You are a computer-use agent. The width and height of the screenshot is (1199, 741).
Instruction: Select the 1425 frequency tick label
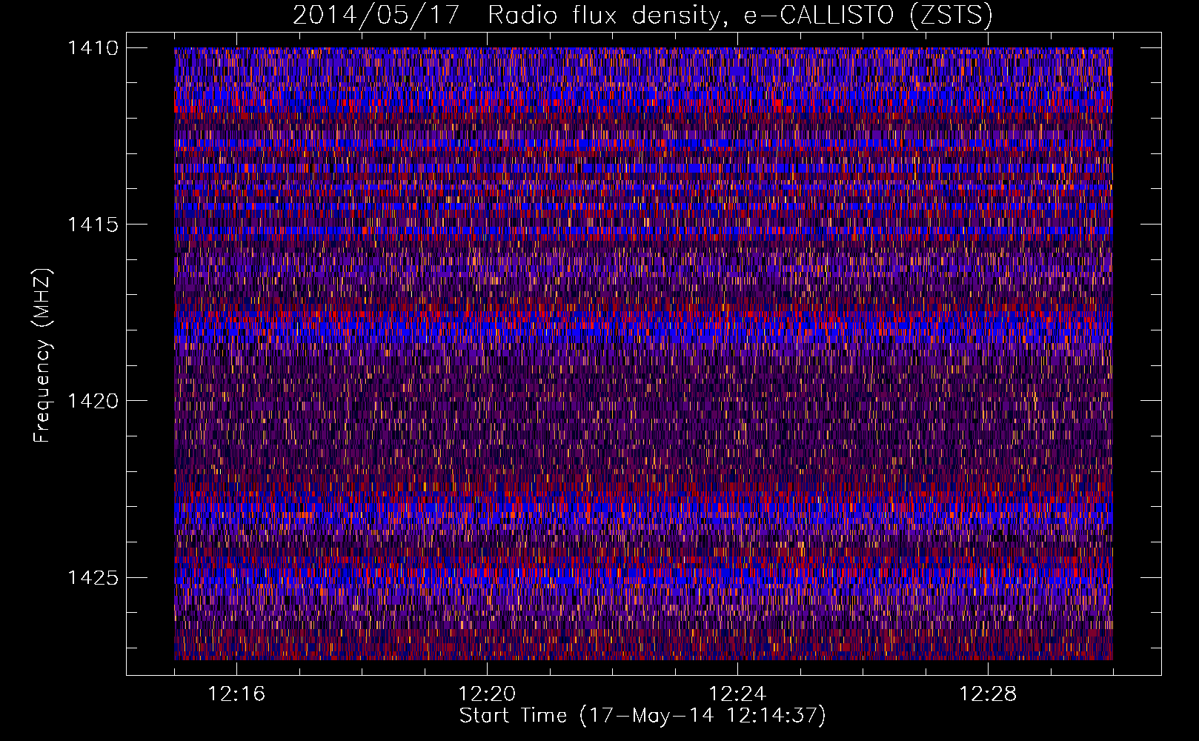[x=93, y=577]
